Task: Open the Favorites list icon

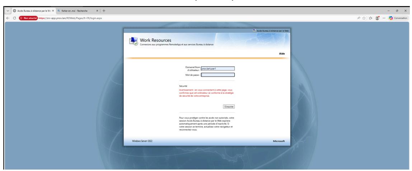Action: point(371,18)
